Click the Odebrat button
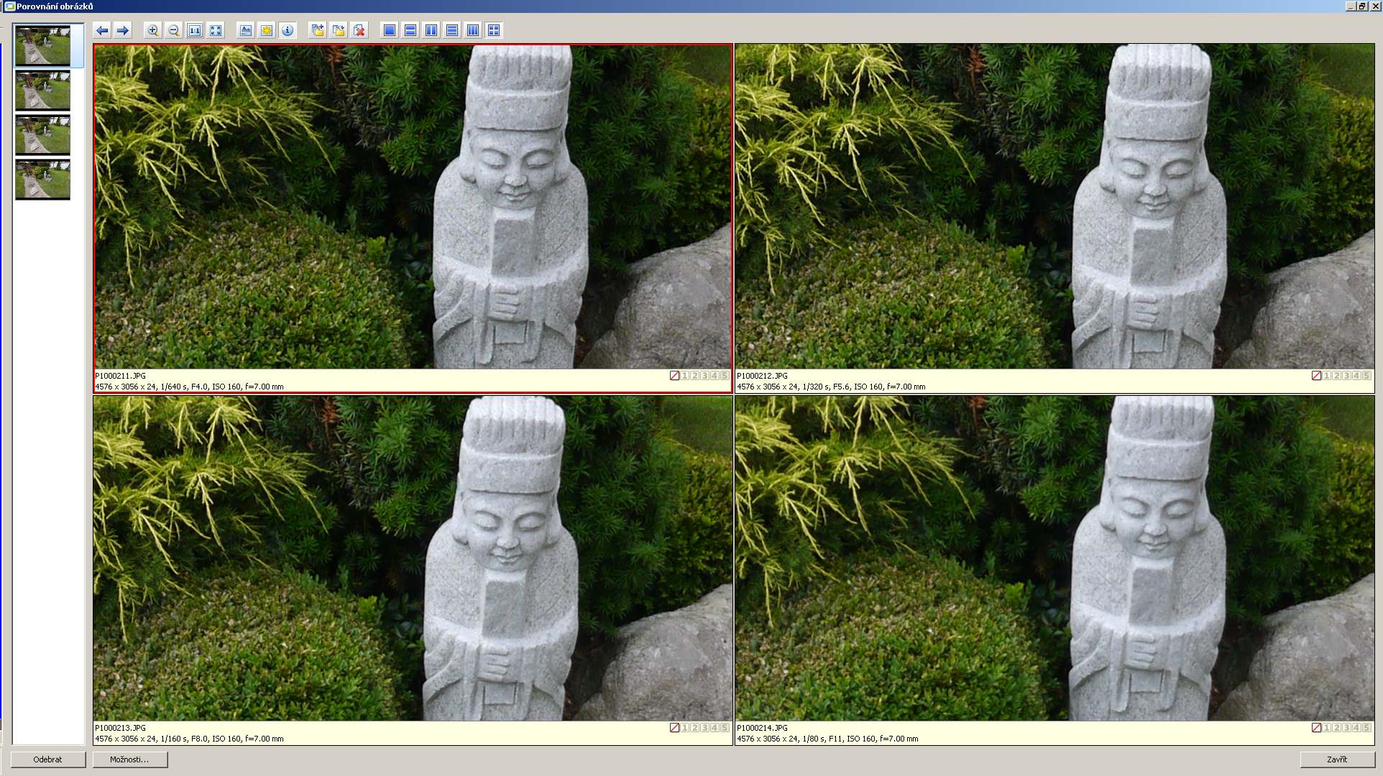 click(48, 759)
